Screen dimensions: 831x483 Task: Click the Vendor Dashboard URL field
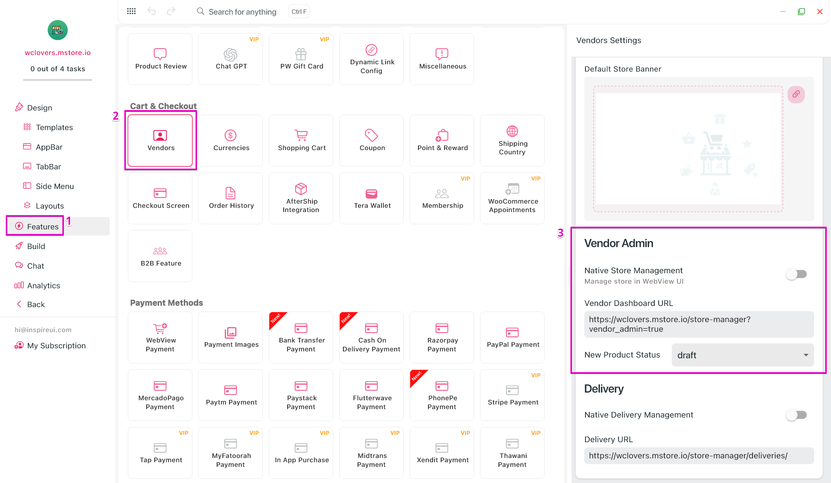pos(698,324)
